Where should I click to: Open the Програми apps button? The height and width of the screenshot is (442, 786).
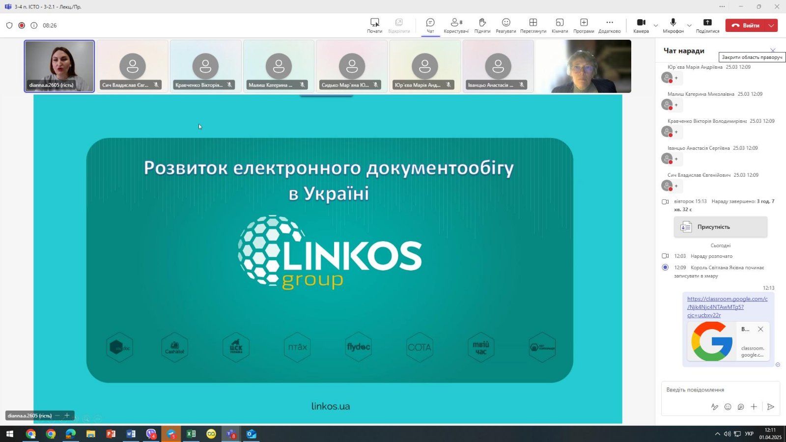pyautogui.click(x=584, y=26)
